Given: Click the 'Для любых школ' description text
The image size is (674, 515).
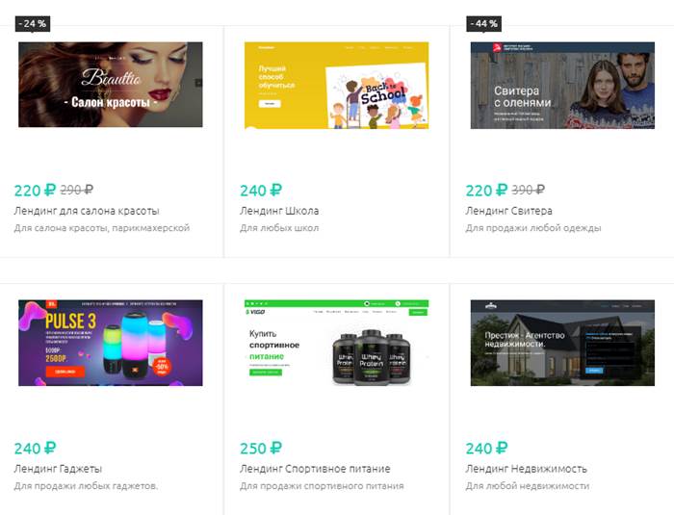Looking at the screenshot, I should pyautogui.click(x=279, y=228).
